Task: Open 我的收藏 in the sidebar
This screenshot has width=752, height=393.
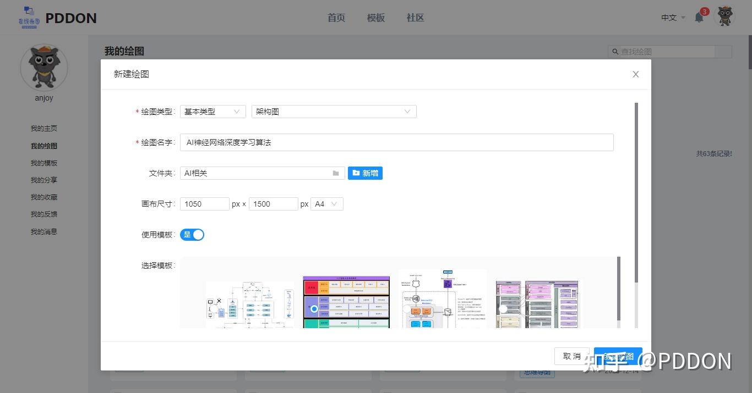Action: tap(43, 197)
